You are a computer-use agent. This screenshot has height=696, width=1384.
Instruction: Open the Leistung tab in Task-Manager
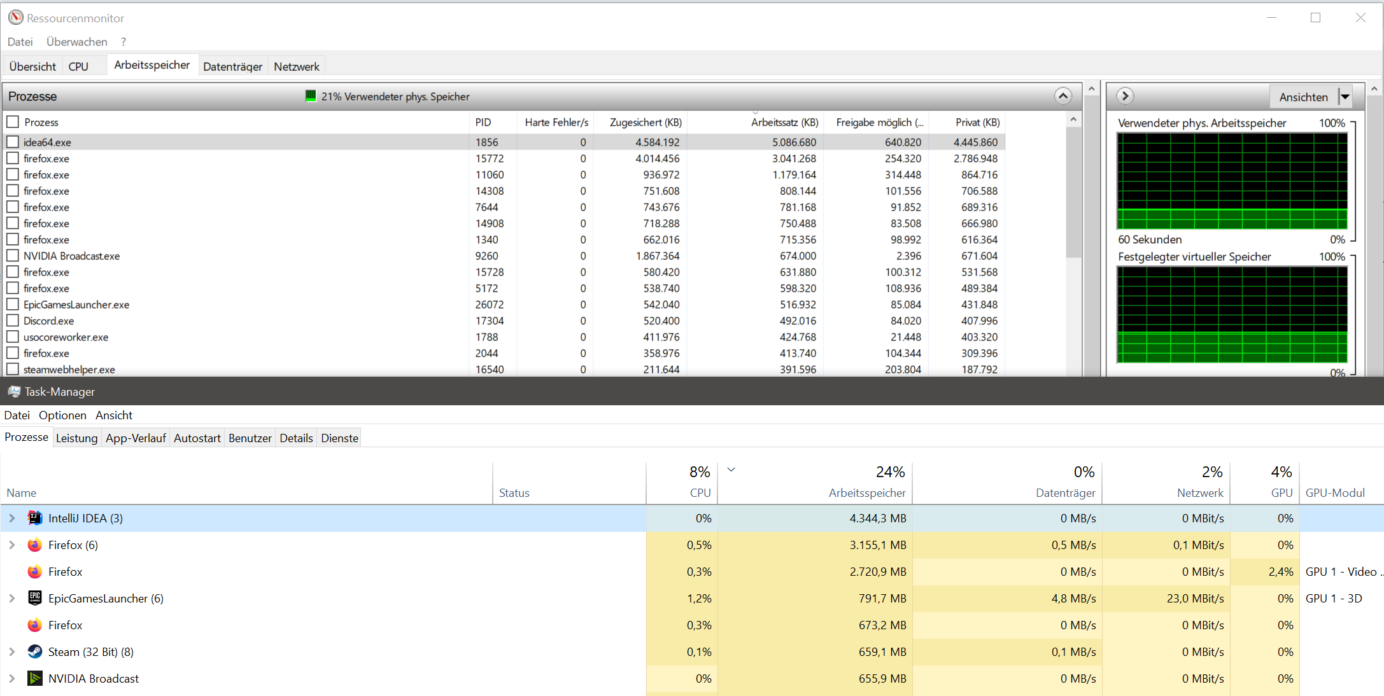76,438
